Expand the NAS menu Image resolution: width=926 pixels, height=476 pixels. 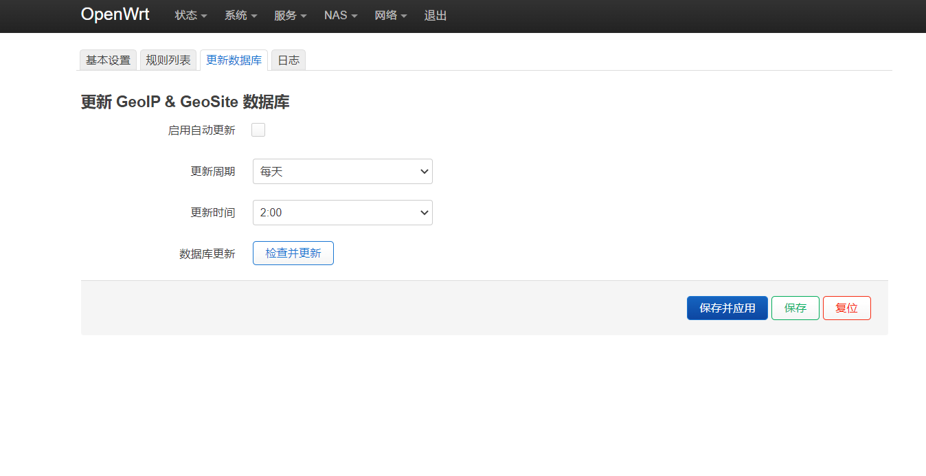click(341, 15)
